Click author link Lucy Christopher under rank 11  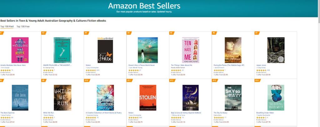pos(135,115)
